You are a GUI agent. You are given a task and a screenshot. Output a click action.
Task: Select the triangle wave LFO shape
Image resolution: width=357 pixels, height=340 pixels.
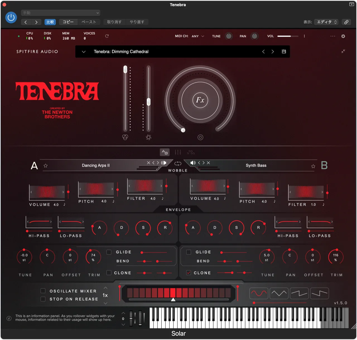pyautogui.click(x=279, y=293)
